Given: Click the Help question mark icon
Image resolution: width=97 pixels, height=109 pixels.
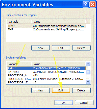Looking at the screenshot, I should [x=86, y=4].
